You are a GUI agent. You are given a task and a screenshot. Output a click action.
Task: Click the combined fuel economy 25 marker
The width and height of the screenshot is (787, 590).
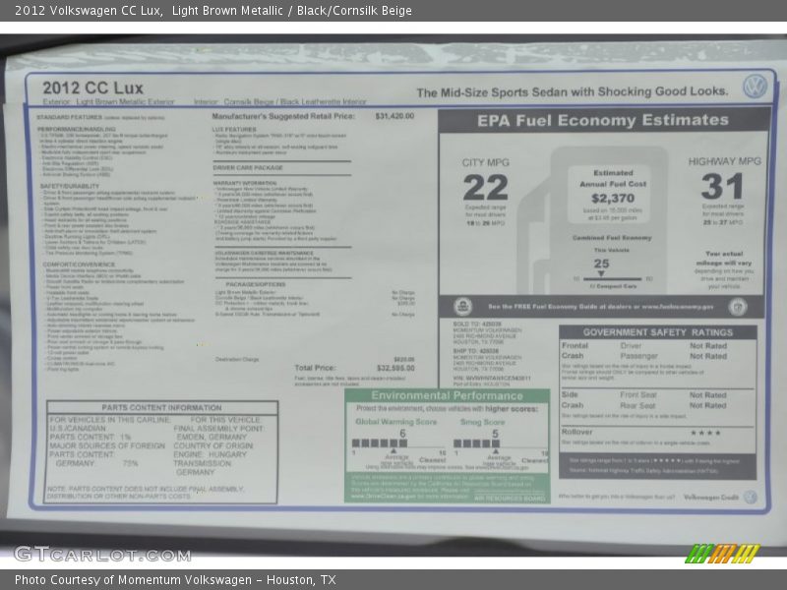[x=601, y=264]
